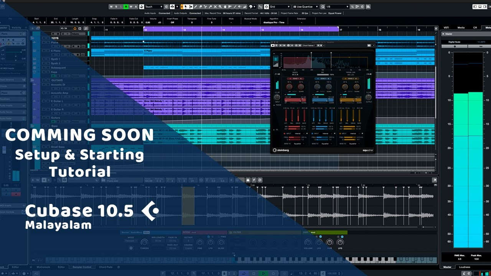Select the Split scissors tool

click(x=205, y=7)
